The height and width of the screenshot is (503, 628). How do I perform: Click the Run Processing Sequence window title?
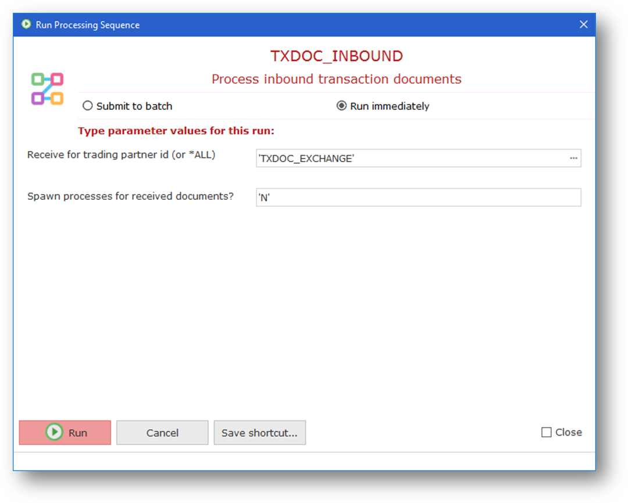[x=88, y=25]
